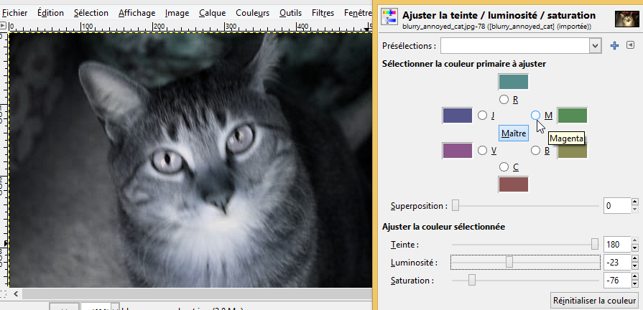
Task: Decrease Saturation with down stepper arrow
Action: pyautogui.click(x=635, y=284)
